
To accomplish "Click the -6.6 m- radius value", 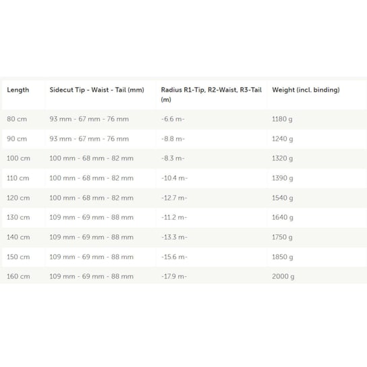I will click(x=173, y=119).
